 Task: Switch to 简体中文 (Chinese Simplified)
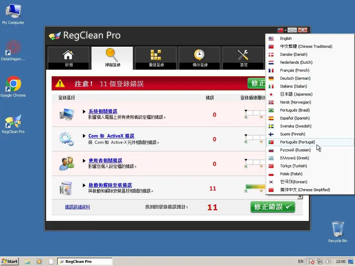(310, 190)
